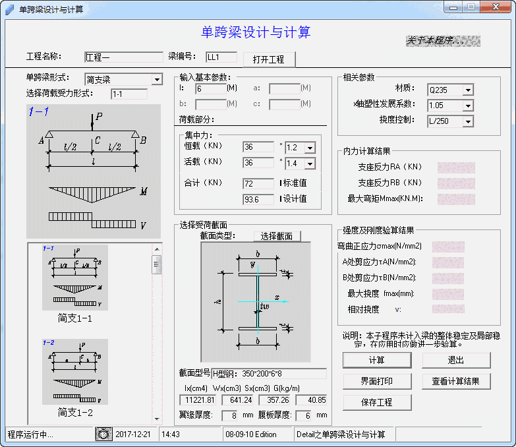Open 查看计算结果
The height and width of the screenshot is (447, 516).
point(456,381)
